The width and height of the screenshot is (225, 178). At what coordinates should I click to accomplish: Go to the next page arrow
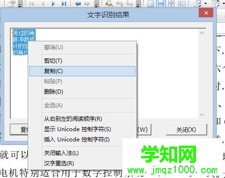[x=53, y=3]
